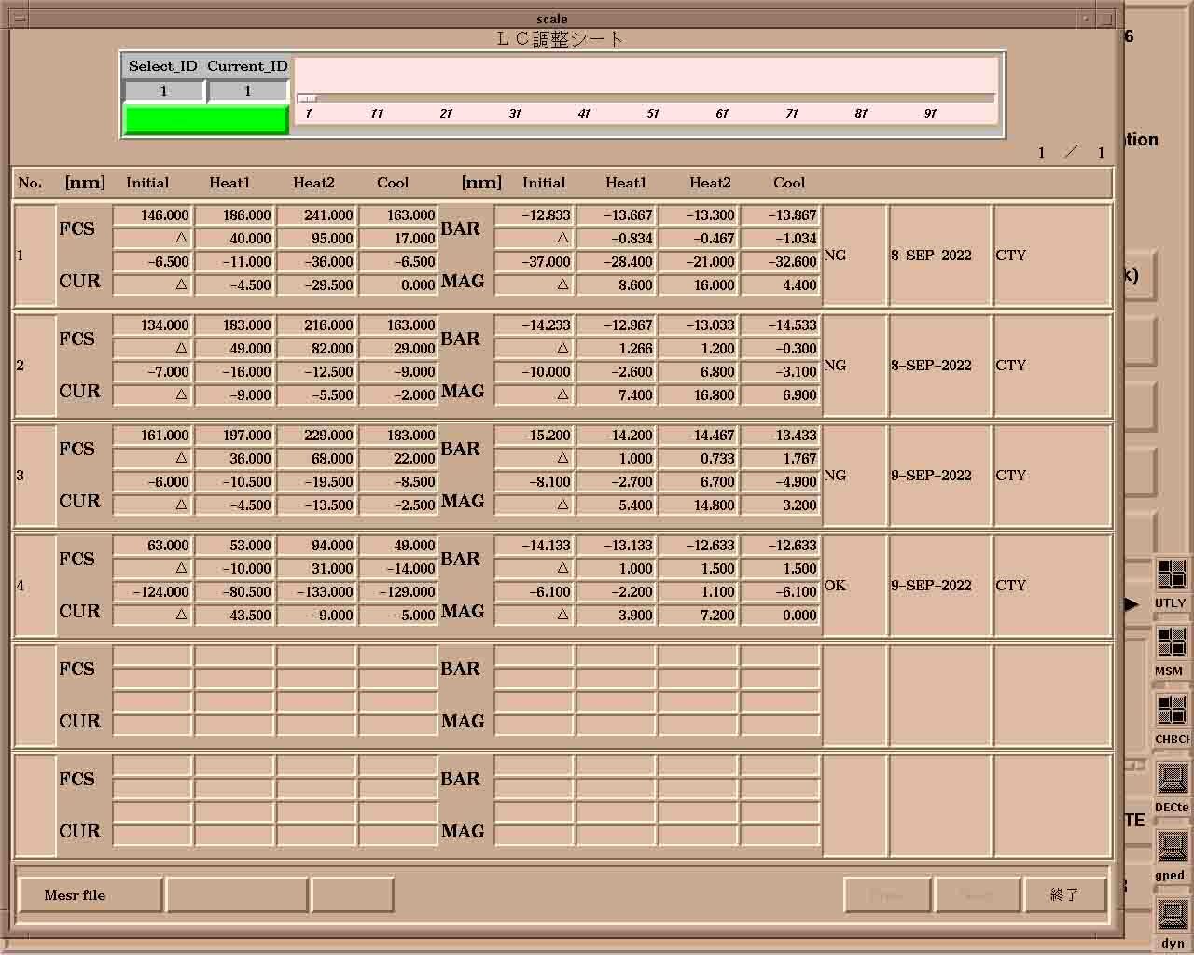This screenshot has height=955, width=1194.
Task: Select row 4 FCS Heat2 94.000
Action: pos(316,546)
